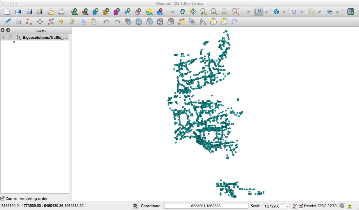Click the Add Part icon
The image size is (359, 210).
point(149,21)
